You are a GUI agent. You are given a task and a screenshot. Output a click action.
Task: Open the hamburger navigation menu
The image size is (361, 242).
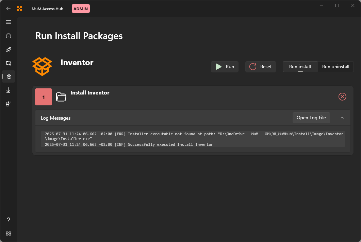coord(9,22)
